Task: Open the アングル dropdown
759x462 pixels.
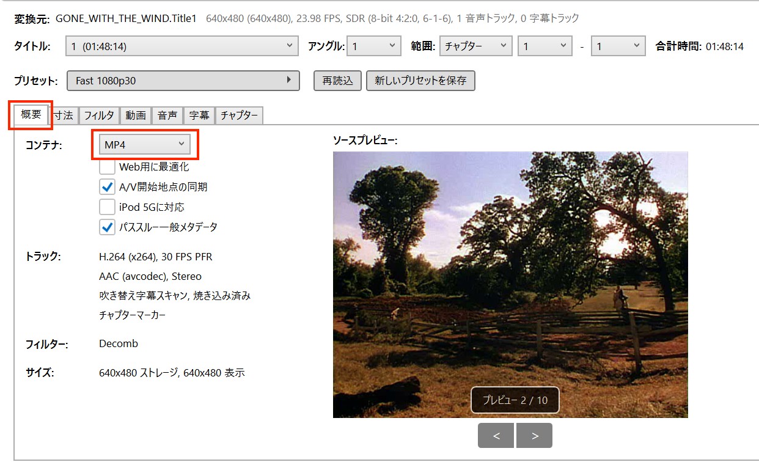Action: point(374,46)
